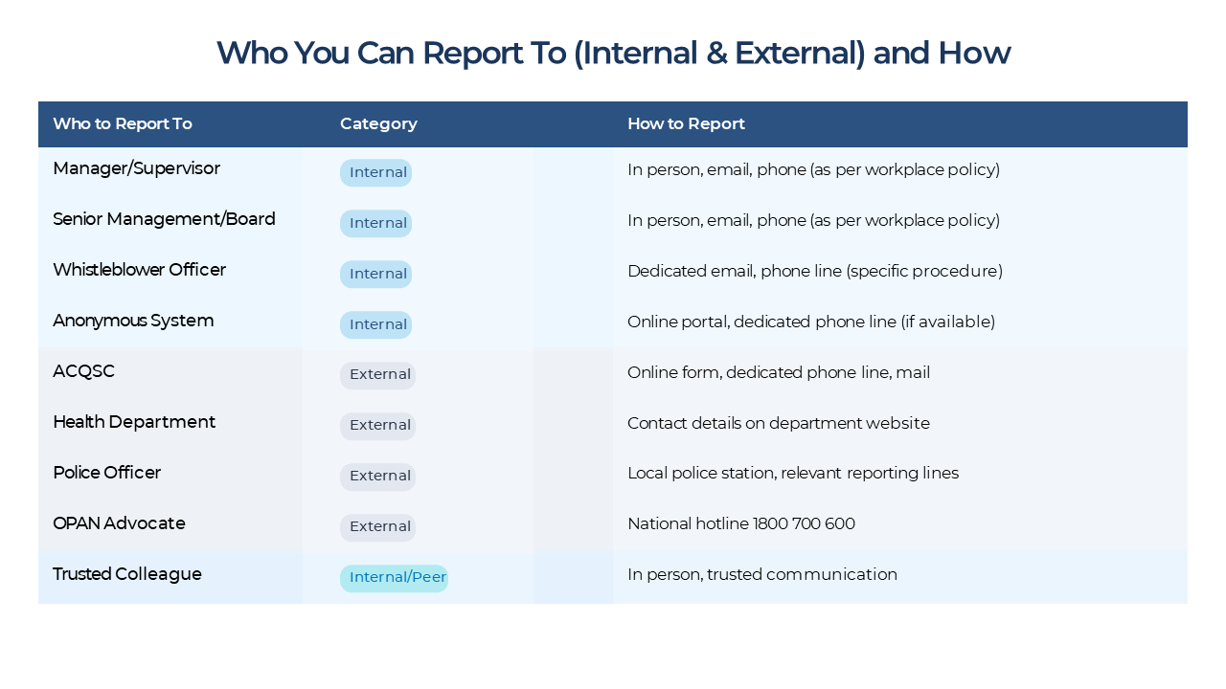Select the "Category" column header
The height and width of the screenshot is (689, 1226).
(x=378, y=123)
